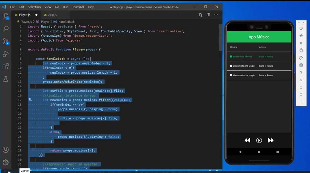Switch to the App.js tab
The image size is (310, 173).
coord(51,15)
